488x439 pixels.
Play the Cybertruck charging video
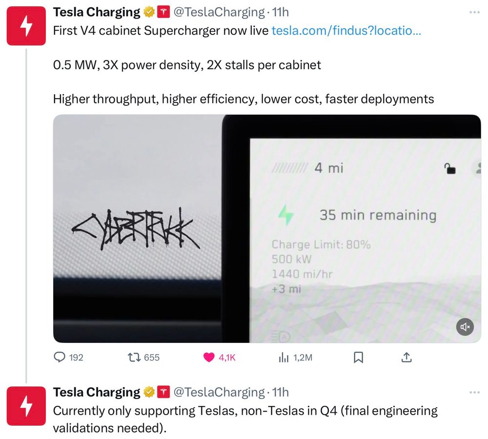267,229
